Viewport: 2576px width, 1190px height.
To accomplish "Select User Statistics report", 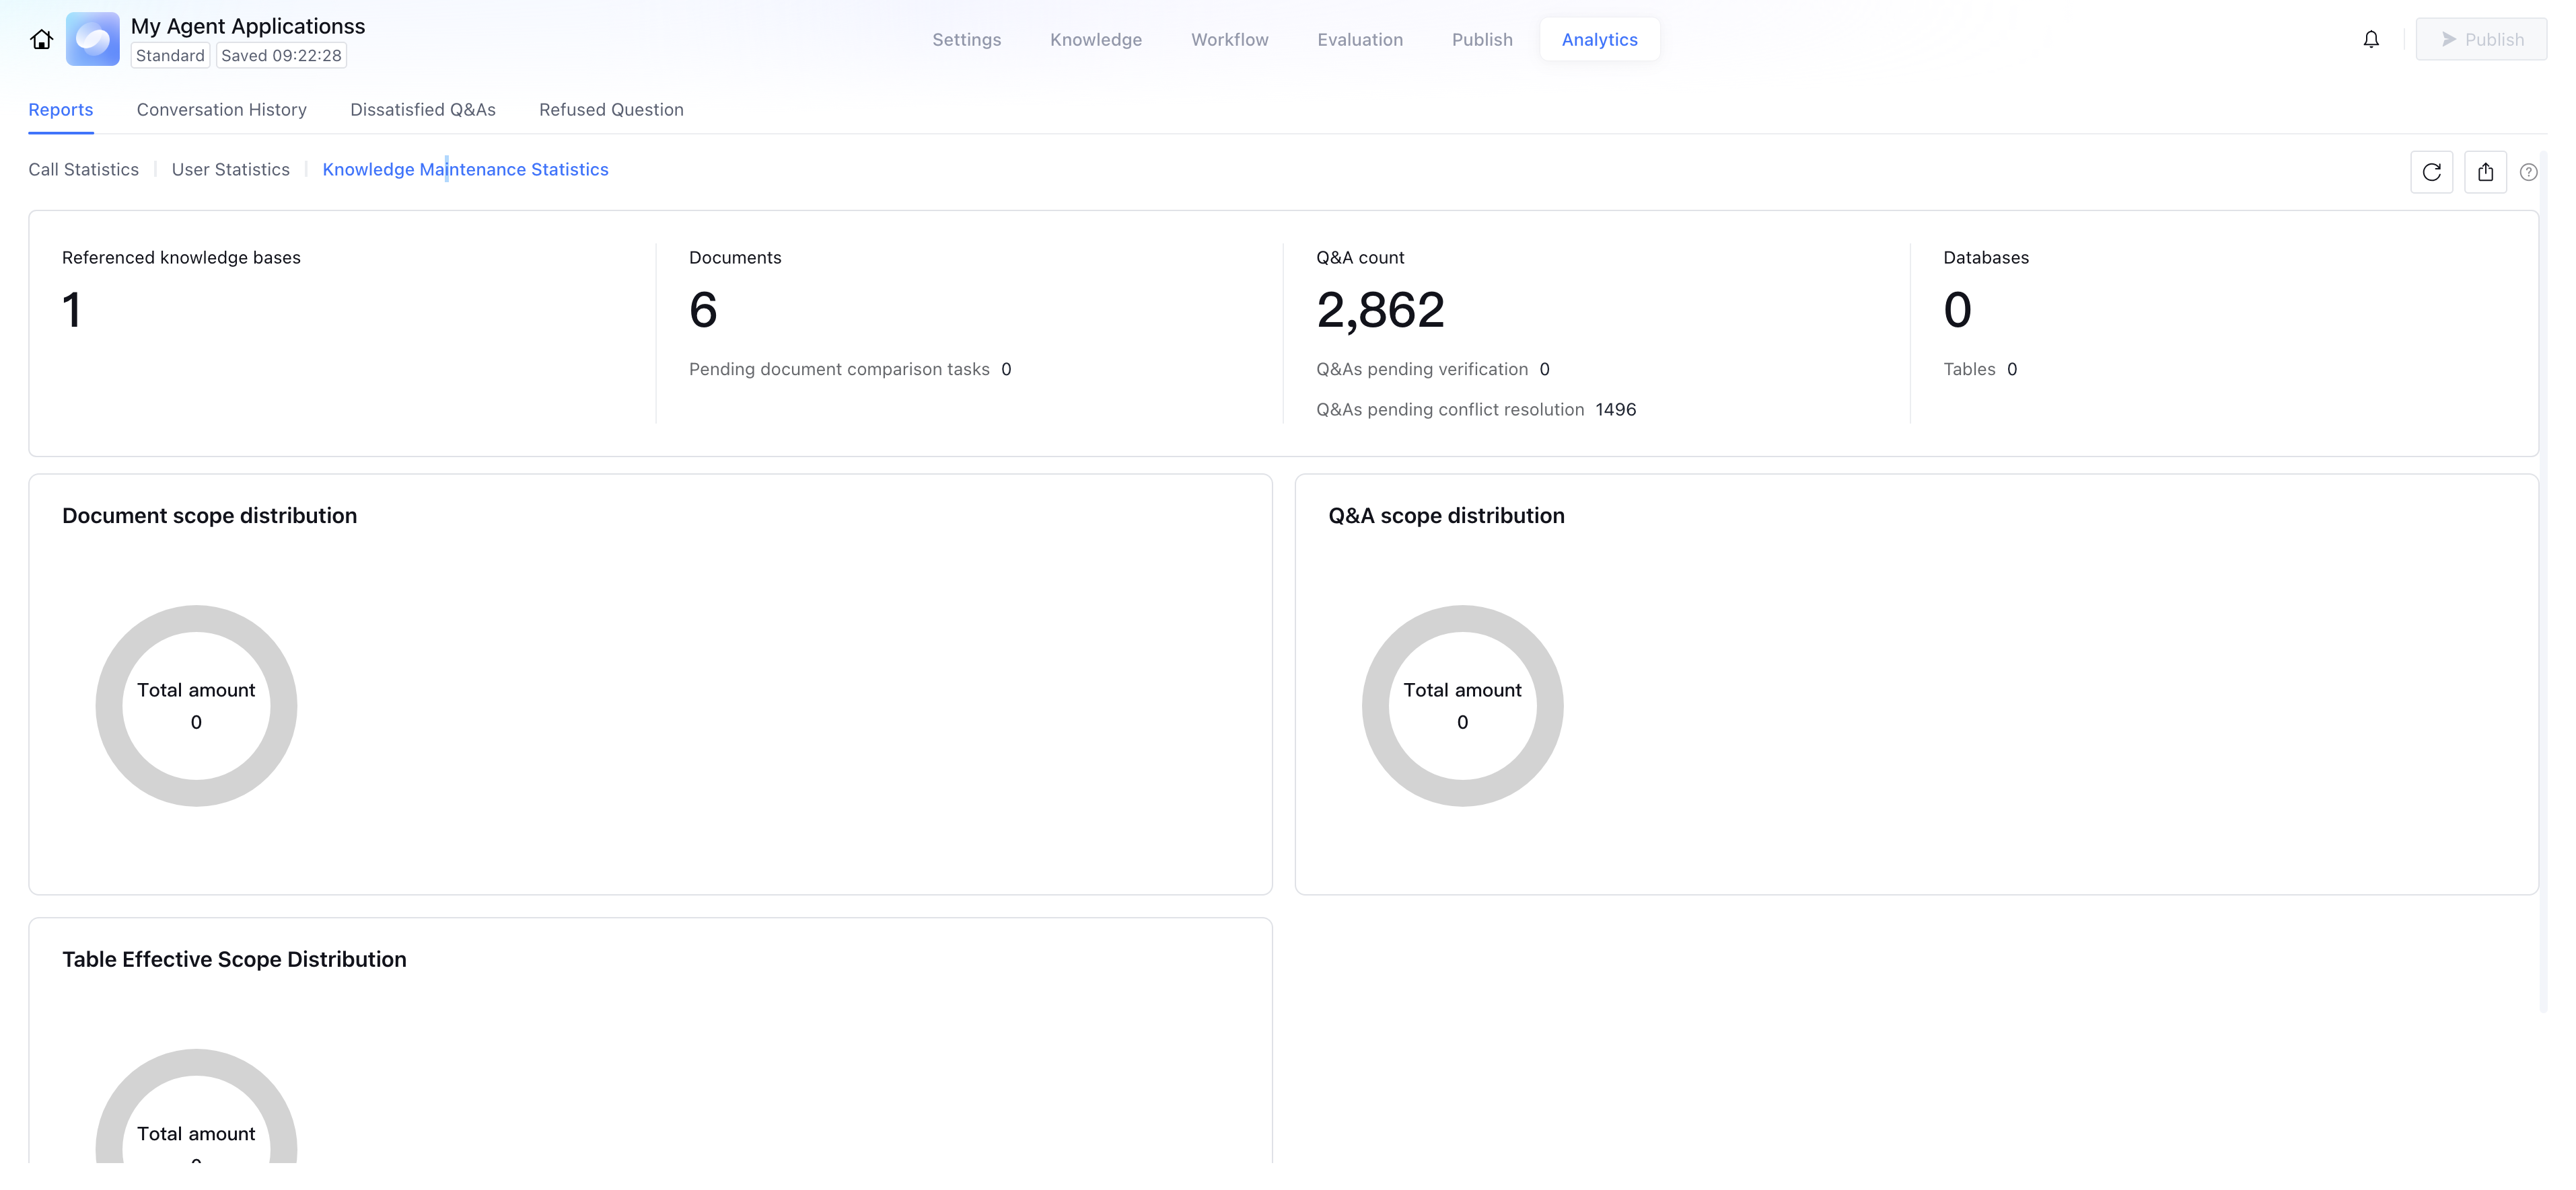I will (x=230, y=170).
